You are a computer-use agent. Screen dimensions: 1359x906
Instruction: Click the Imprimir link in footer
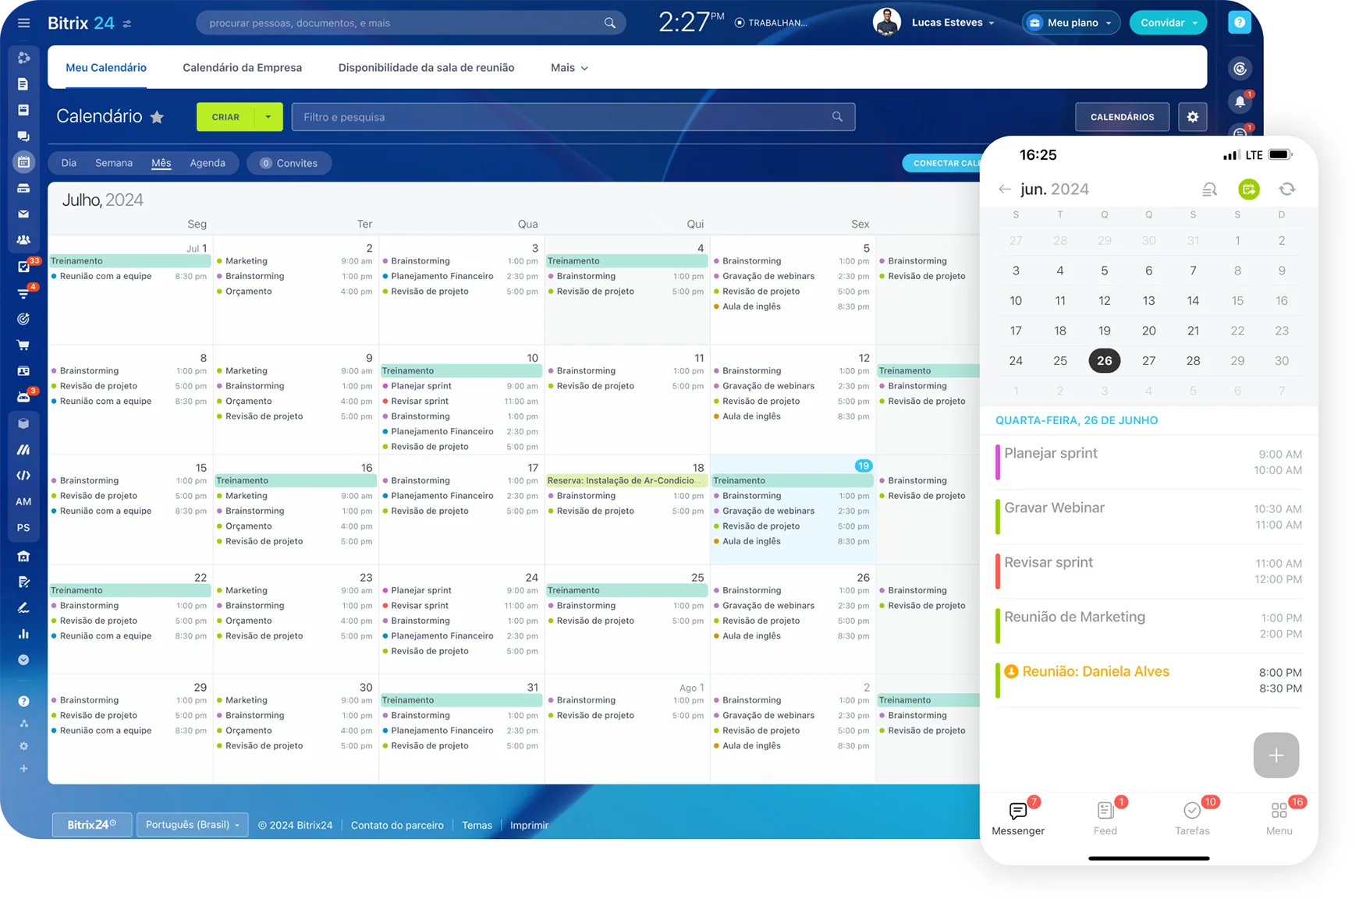coord(529,825)
